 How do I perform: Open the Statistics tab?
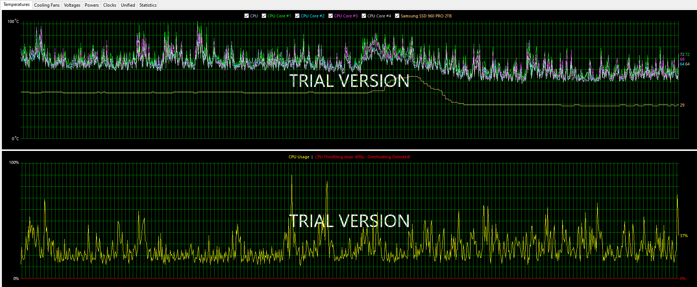pyautogui.click(x=148, y=5)
